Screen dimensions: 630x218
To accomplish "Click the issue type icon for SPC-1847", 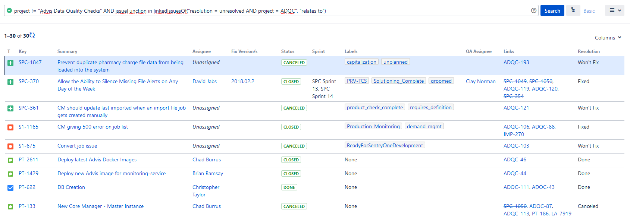I will click(10, 63).
